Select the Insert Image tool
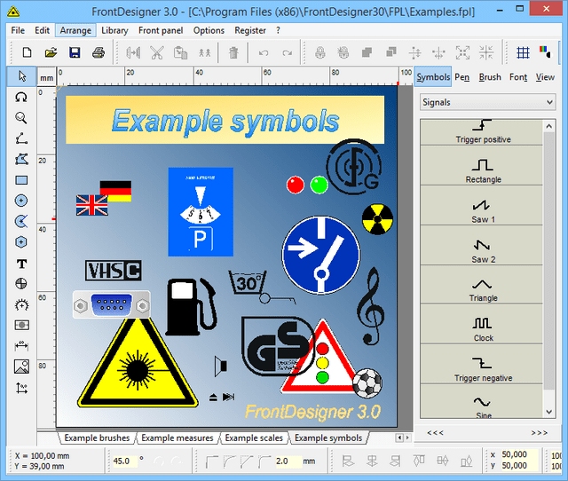The width and height of the screenshot is (568, 481). click(x=21, y=367)
